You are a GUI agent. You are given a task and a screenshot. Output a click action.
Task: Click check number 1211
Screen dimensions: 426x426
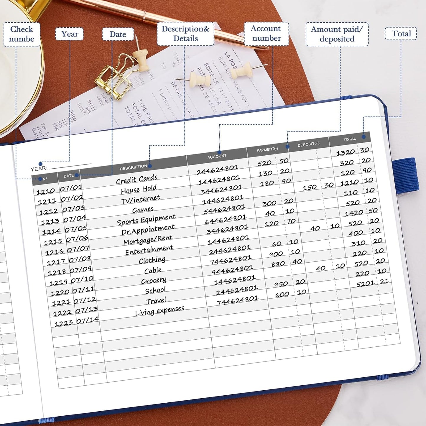47,202
